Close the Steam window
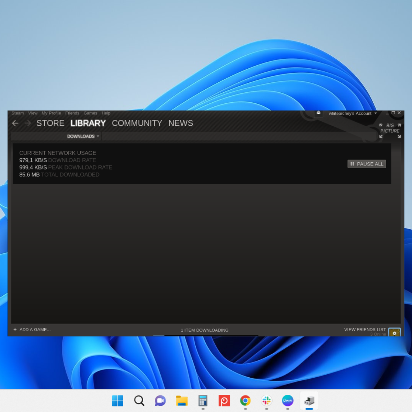 pos(399,113)
